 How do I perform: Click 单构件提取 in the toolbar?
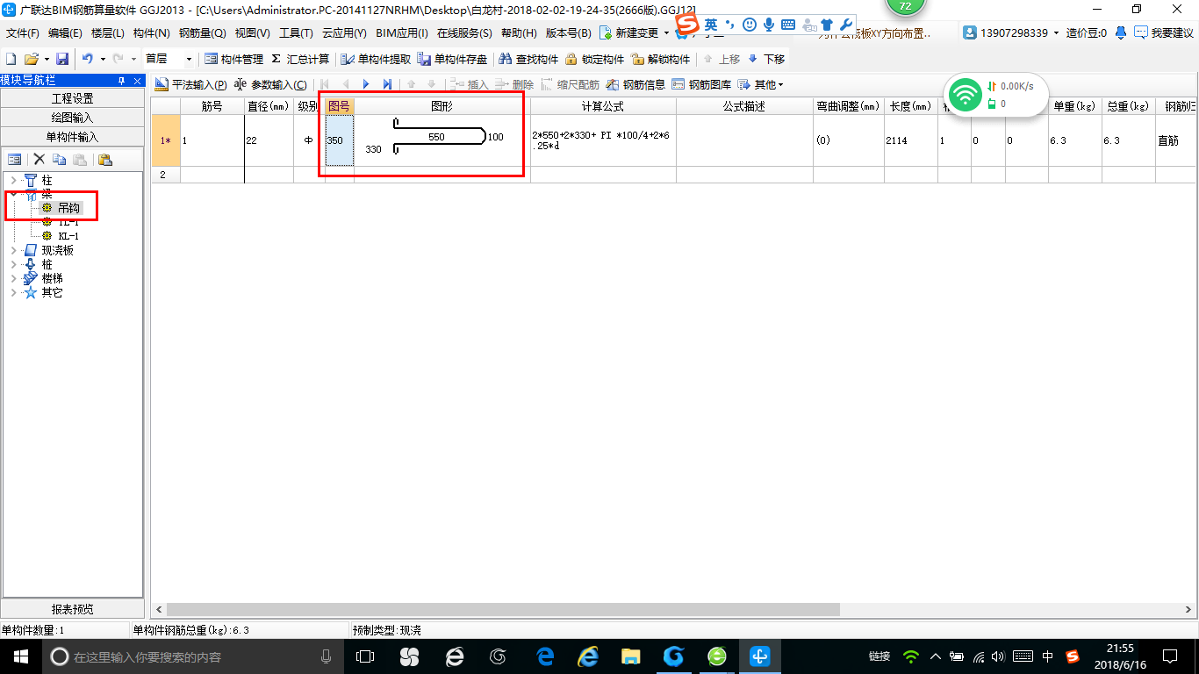[376, 59]
